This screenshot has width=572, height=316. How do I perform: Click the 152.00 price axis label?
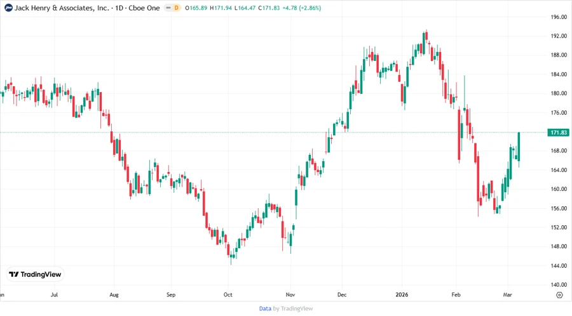point(559,227)
